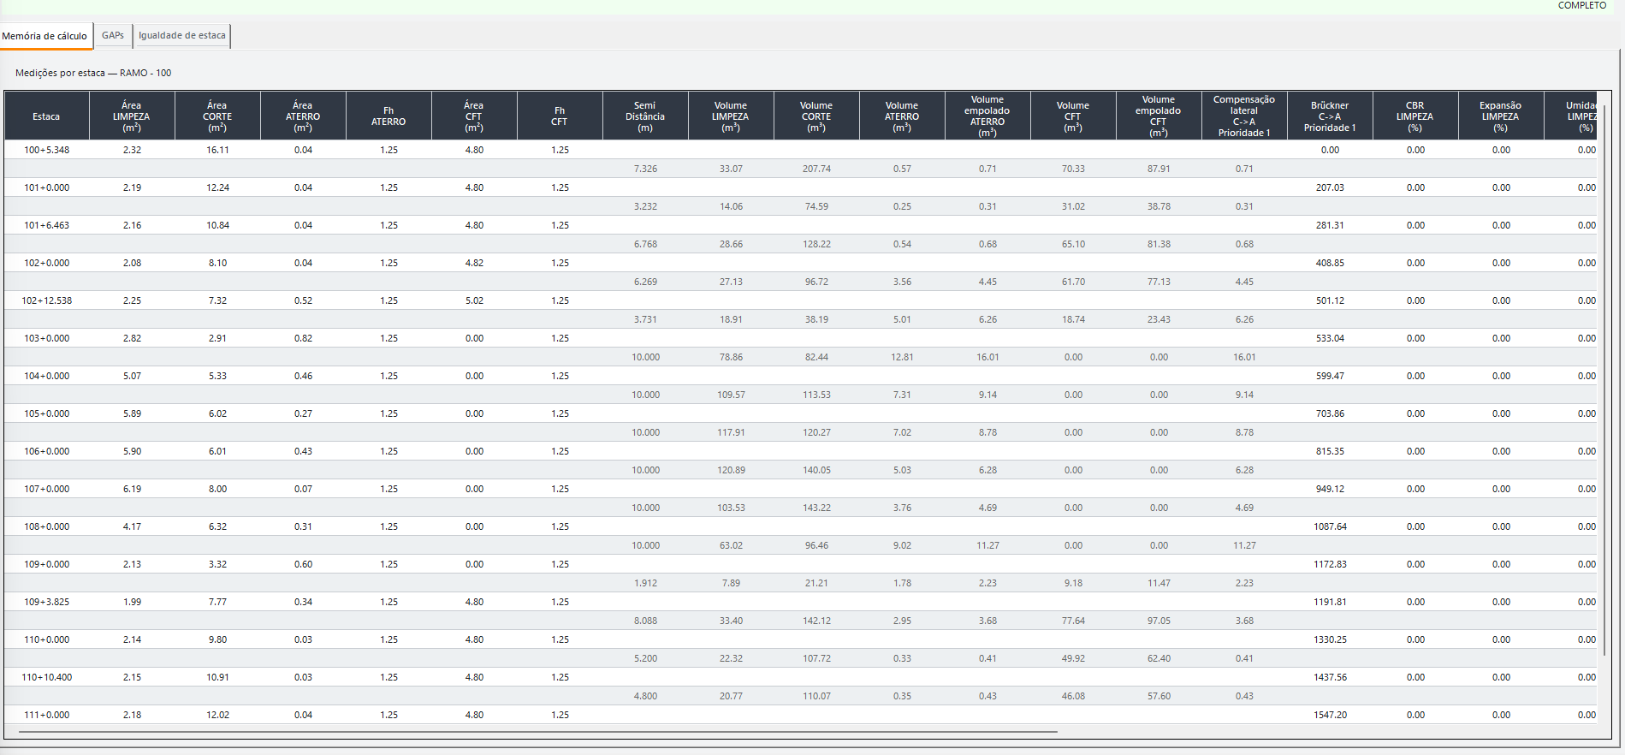1625x755 pixels.
Task: Click Área CFT value 5.02
Action: (474, 300)
